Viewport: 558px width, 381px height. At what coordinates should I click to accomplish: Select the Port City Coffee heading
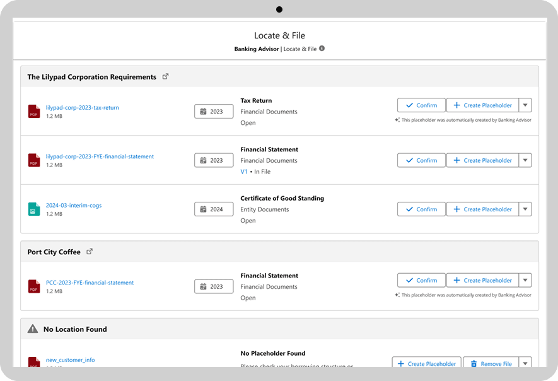54,252
